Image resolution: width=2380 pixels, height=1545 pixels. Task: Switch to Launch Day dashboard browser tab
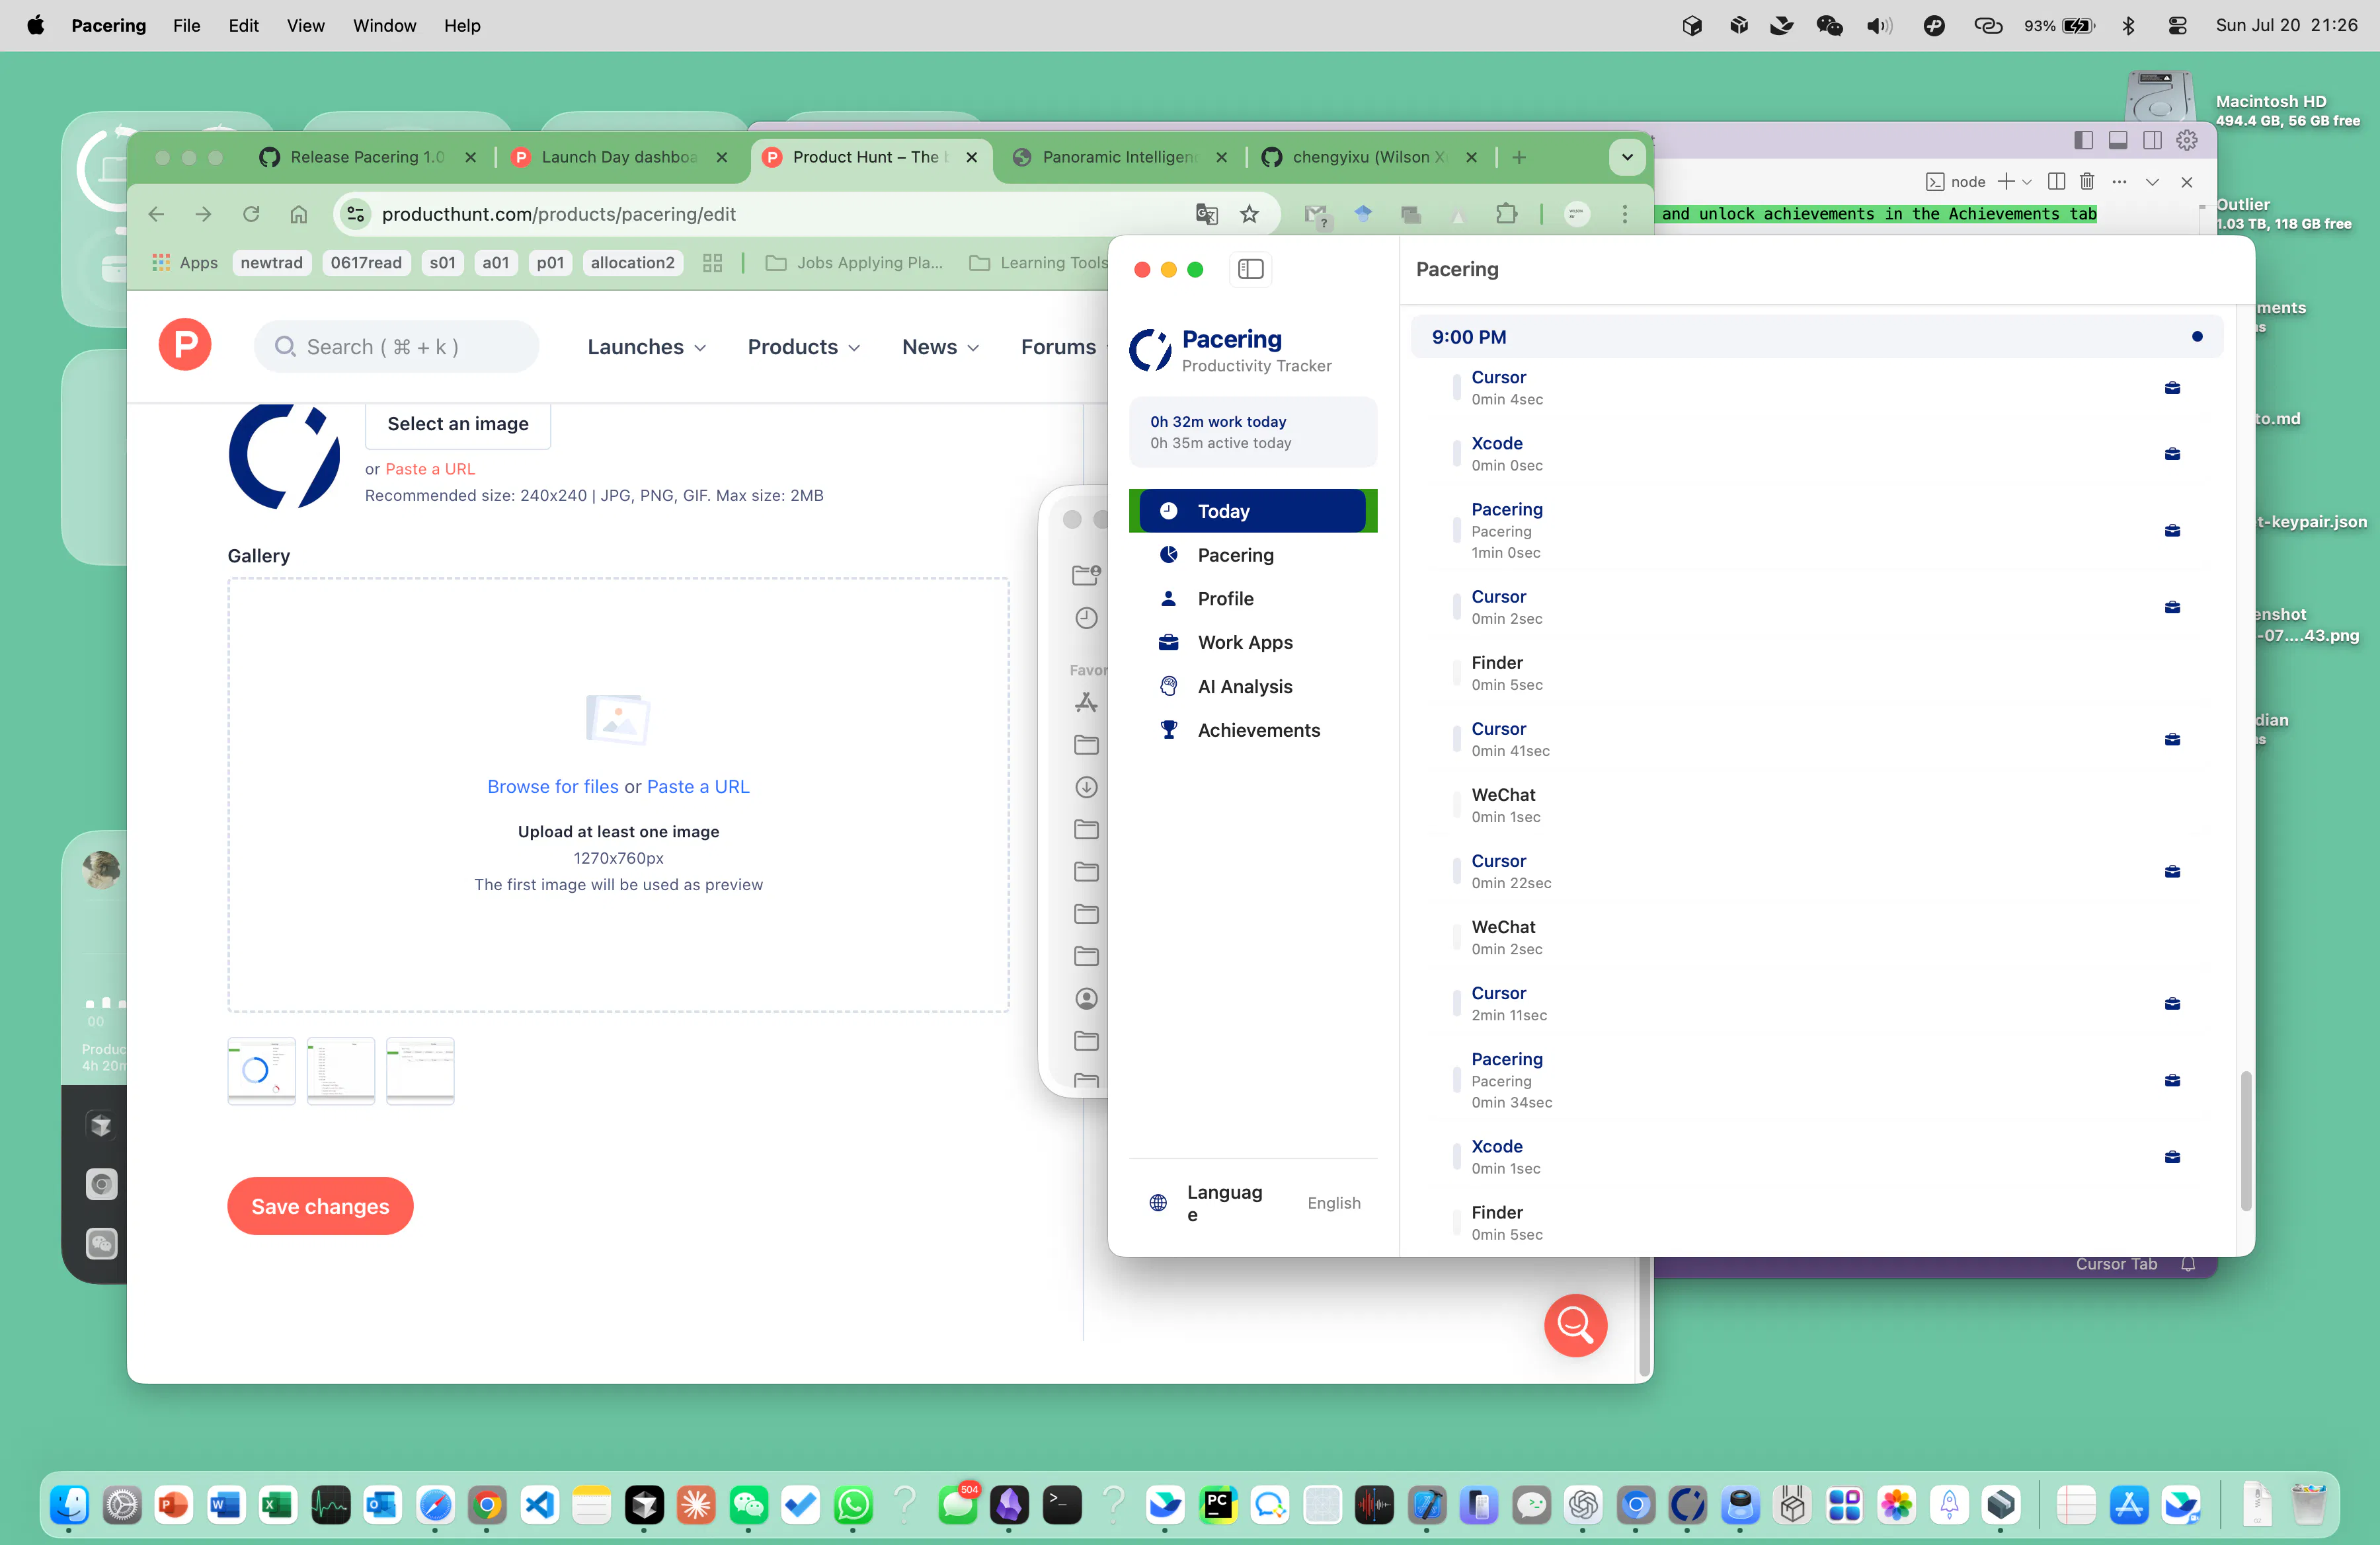pyautogui.click(x=618, y=157)
